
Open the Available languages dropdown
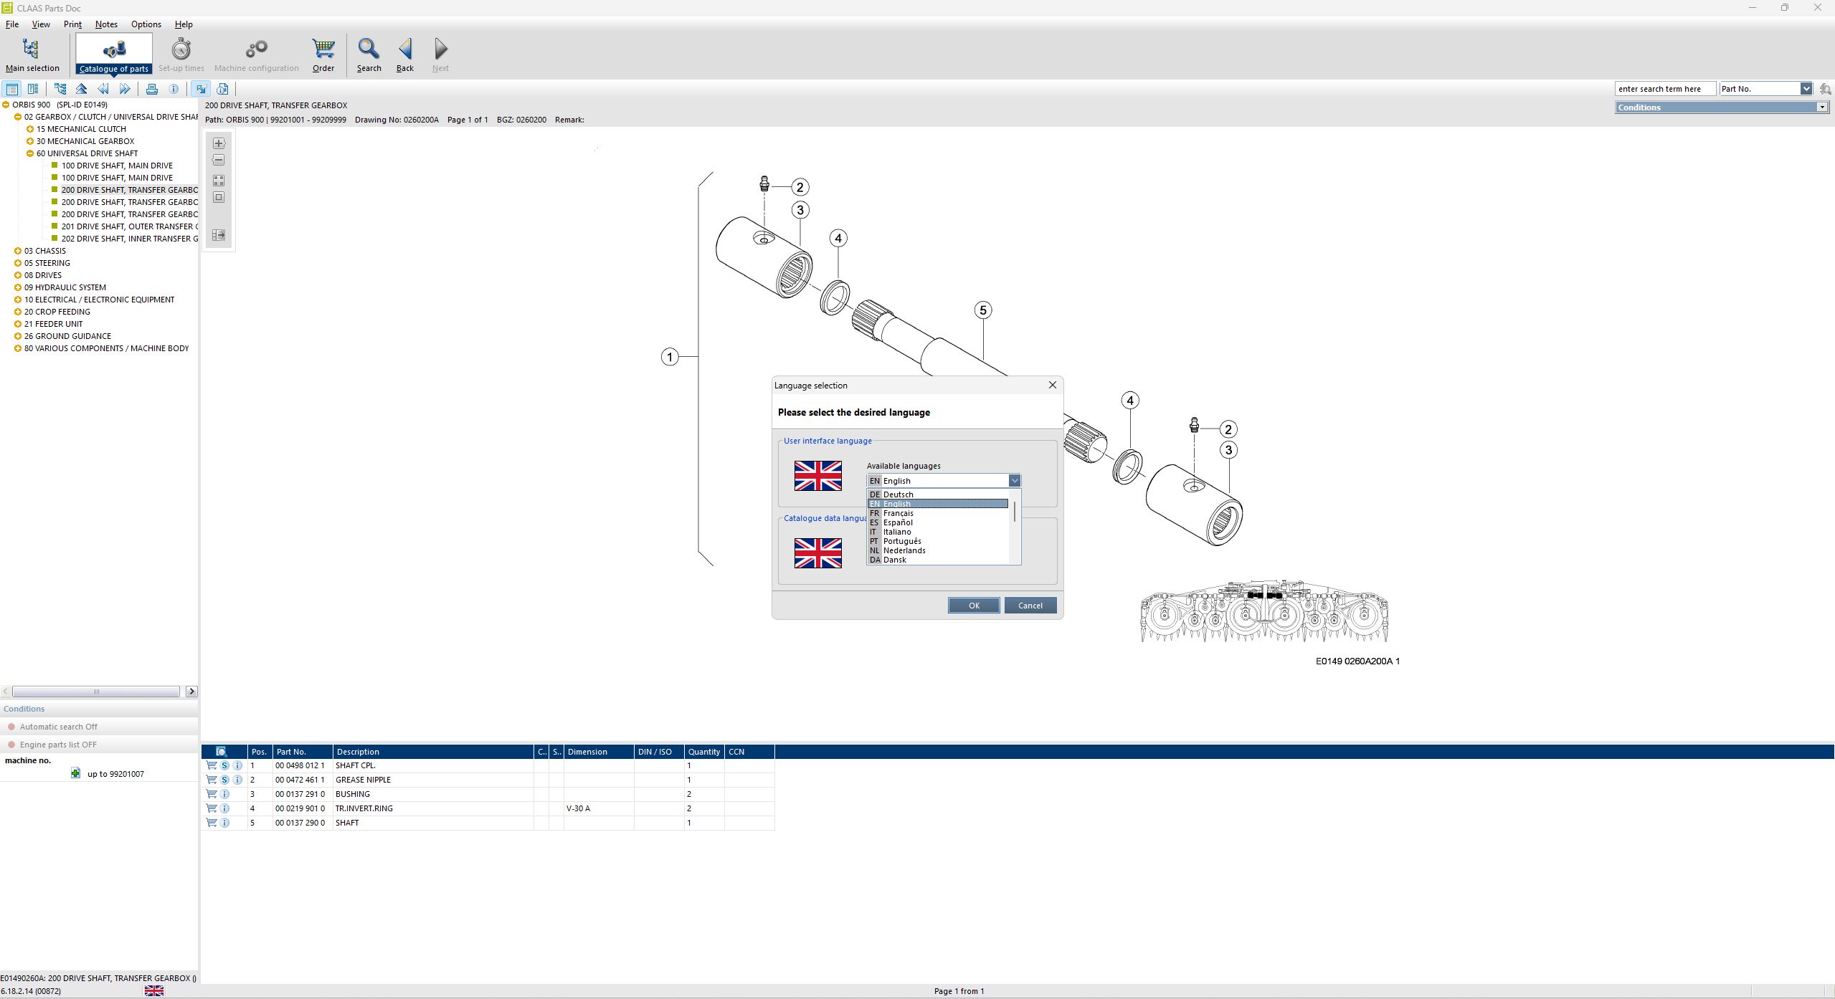click(1014, 480)
